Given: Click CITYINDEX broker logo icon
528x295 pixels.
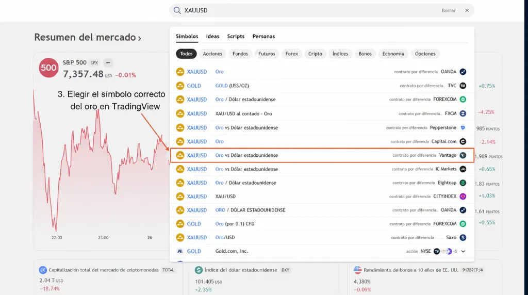Looking at the screenshot, I should (463, 196).
